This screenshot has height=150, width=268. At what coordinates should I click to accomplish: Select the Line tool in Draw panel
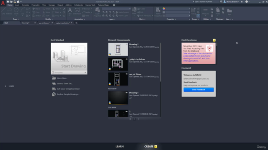(x=3, y=11)
